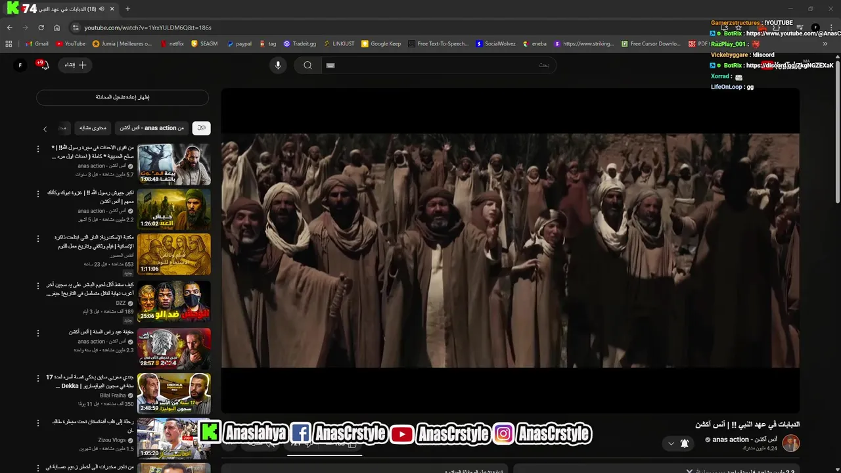Open the SocialWolvez bookmark
Viewport: 841px width, 473px height.
pos(496,44)
